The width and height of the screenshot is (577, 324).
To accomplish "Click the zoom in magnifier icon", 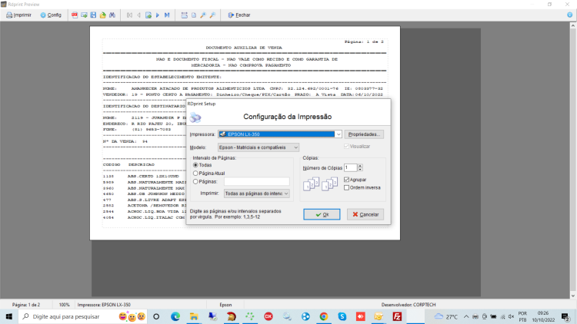I will (203, 15).
